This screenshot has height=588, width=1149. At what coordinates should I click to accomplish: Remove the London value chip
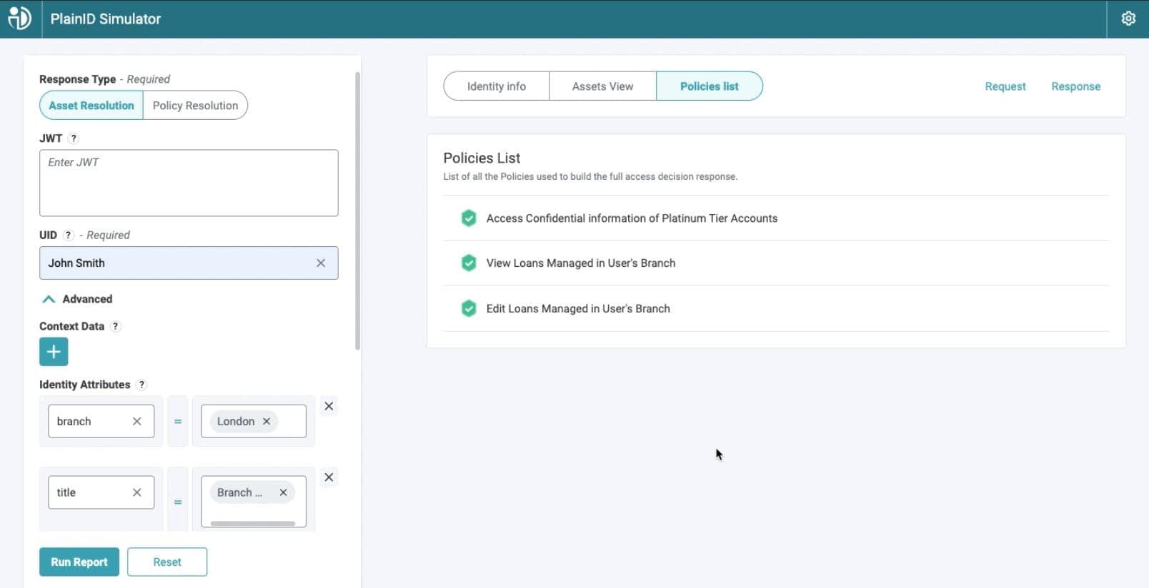tap(267, 422)
